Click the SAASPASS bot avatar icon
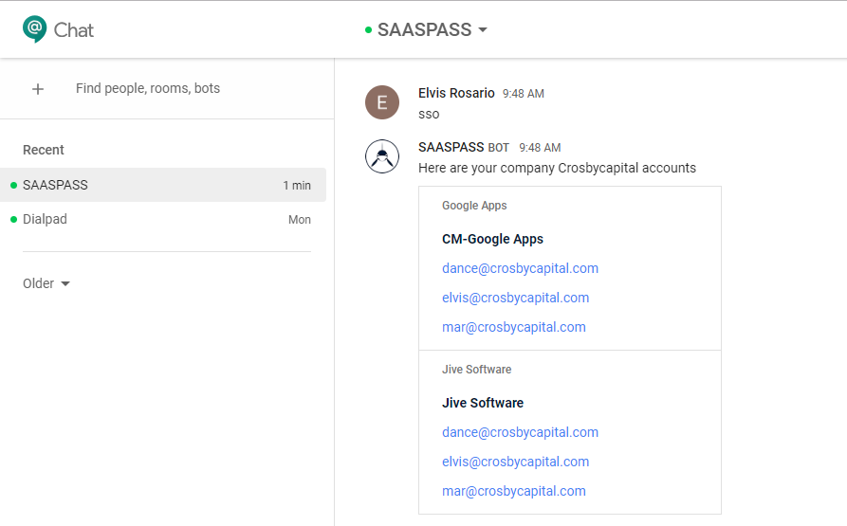The width and height of the screenshot is (847, 526). click(382, 156)
